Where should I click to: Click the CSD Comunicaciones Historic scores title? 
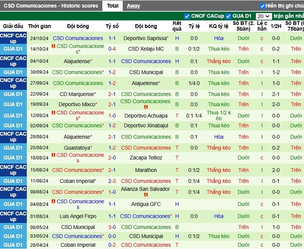pos(51,6)
